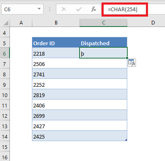Confirm the entry with the checkmark icon
The image size is (165, 161).
(x=79, y=9)
